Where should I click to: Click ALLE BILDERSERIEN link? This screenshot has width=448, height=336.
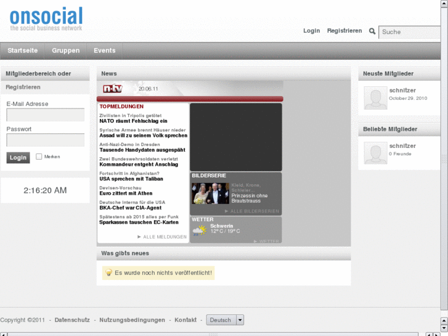(251, 211)
